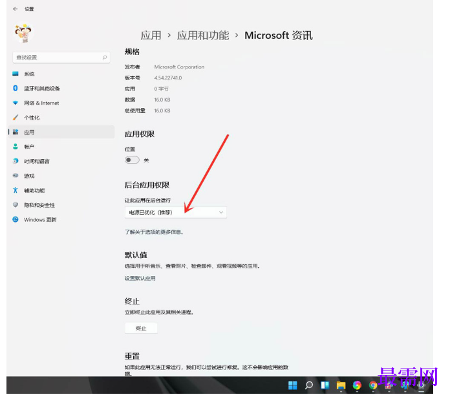The height and width of the screenshot is (397, 450).
Task: Click the 默认值 section heading
Action: point(136,255)
